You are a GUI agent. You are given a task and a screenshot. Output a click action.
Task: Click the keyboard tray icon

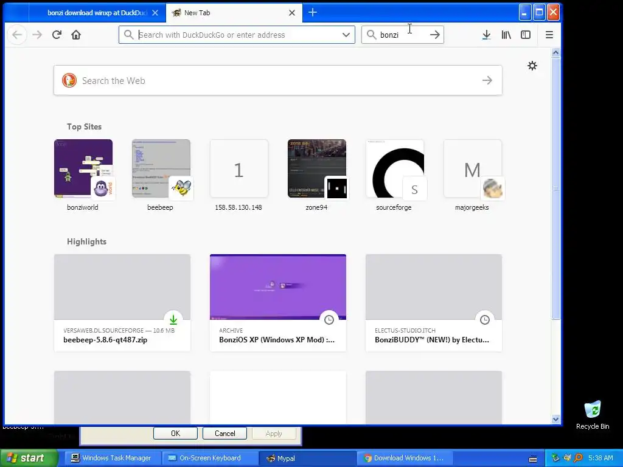(533, 459)
